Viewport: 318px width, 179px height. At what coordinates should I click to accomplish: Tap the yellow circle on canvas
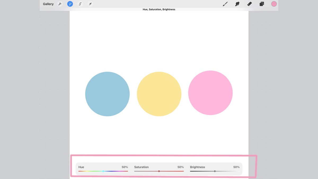[159, 94]
